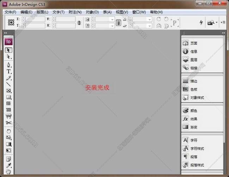The width and height of the screenshot is (229, 177).
Task: Open the 附注(N) menu
Action: [x=75, y=12]
